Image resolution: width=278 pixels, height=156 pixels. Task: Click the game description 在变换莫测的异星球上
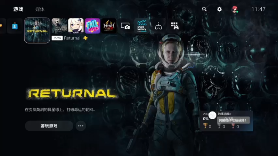[60, 110]
